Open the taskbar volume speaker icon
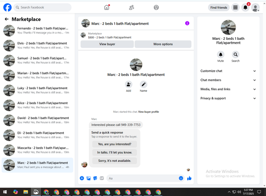 239,192
